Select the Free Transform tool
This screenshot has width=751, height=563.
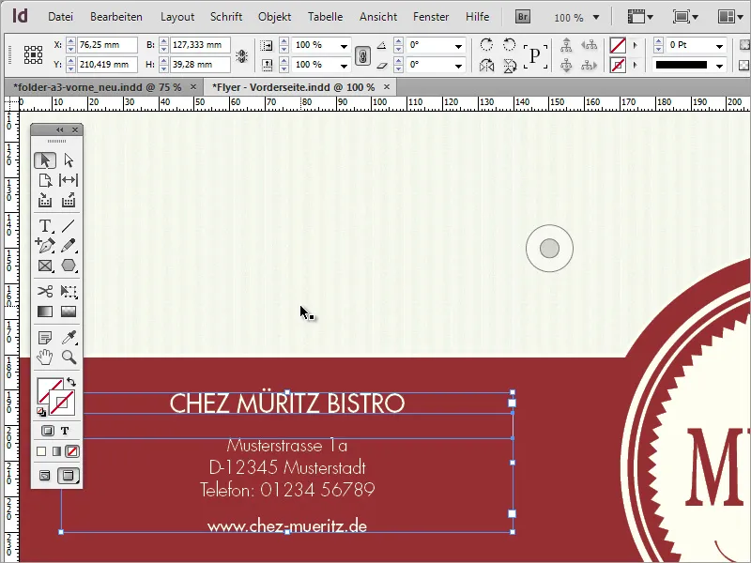point(69,291)
